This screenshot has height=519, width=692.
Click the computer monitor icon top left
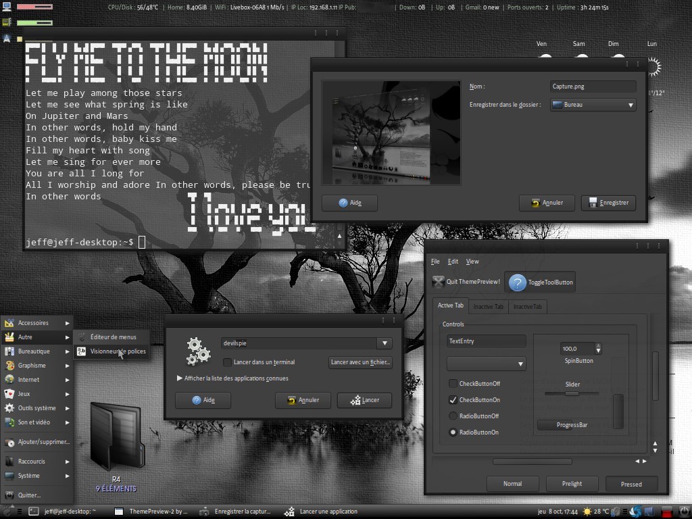tap(7, 7)
